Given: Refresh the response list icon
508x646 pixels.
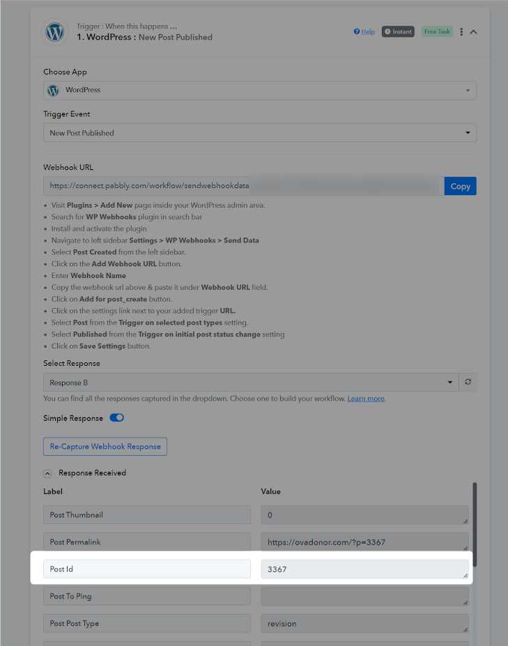Looking at the screenshot, I should click(x=468, y=382).
